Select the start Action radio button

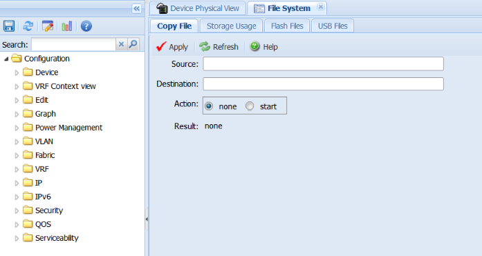(250, 106)
